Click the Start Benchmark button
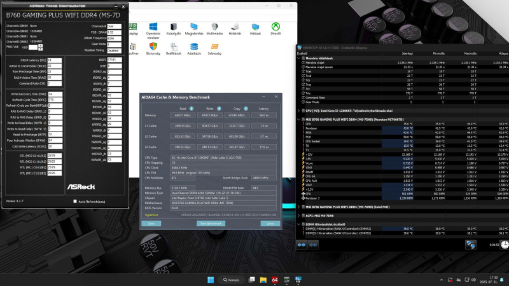 (x=211, y=224)
